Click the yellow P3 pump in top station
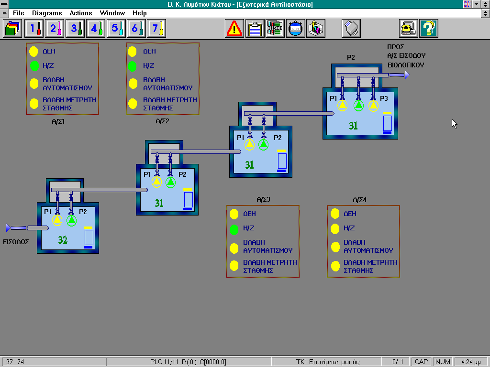This screenshot has height=367, width=490. point(373,105)
